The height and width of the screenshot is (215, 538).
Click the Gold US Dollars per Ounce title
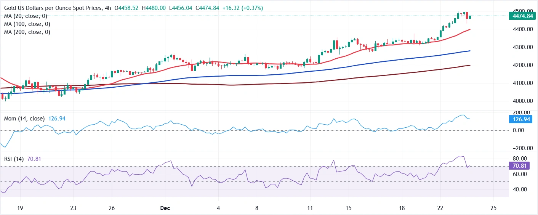point(52,8)
